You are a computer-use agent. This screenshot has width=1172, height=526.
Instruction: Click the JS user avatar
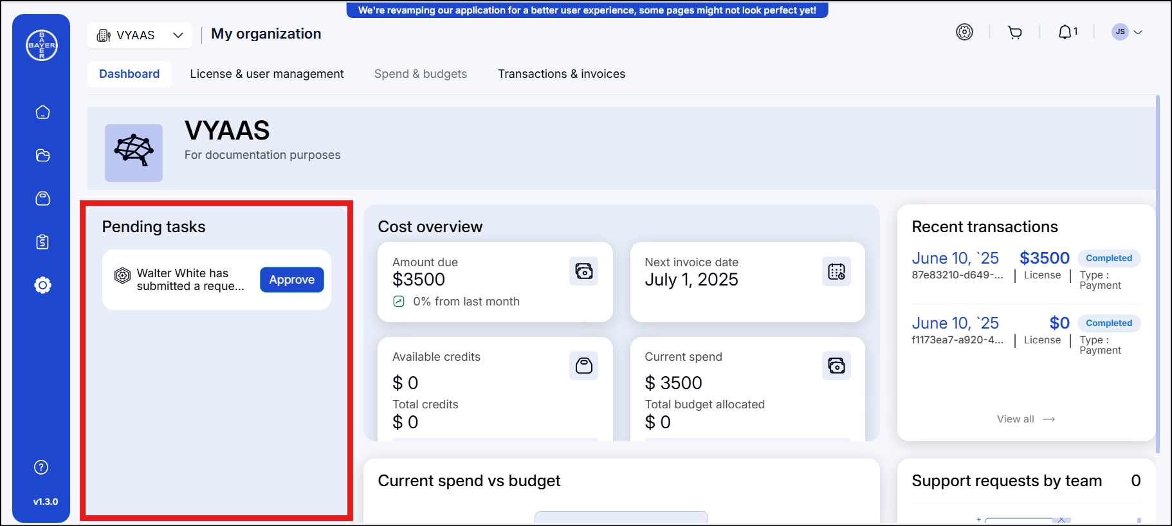click(x=1120, y=32)
